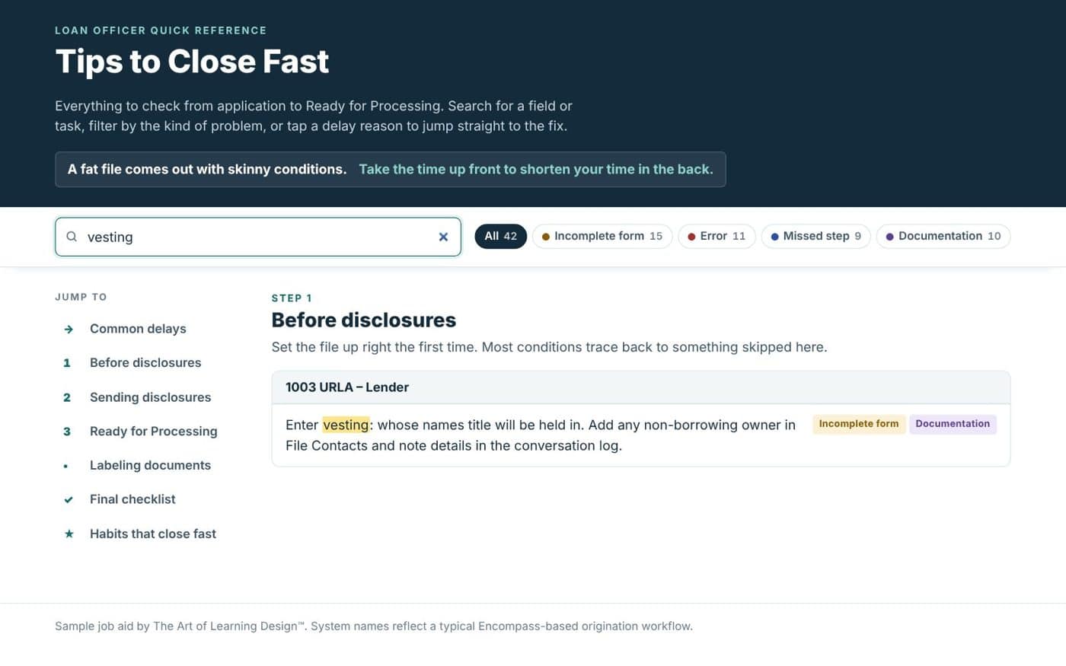Click the arrow icon beside Common delays
The image size is (1066, 666).
coord(69,329)
